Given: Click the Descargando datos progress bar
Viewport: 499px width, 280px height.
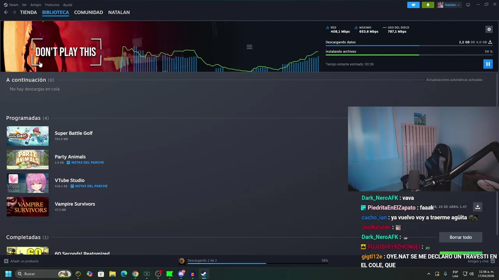Looking at the screenshot, I should pos(409,46).
